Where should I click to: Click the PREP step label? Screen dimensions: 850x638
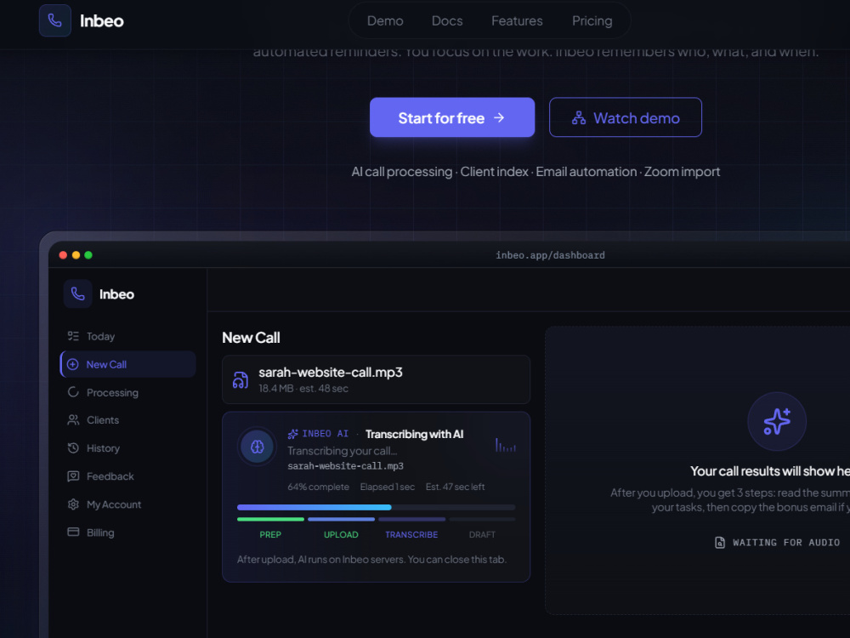coord(270,534)
